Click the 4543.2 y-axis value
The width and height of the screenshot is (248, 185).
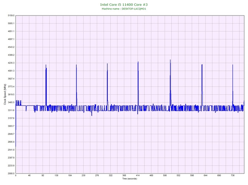click(x=11, y=47)
